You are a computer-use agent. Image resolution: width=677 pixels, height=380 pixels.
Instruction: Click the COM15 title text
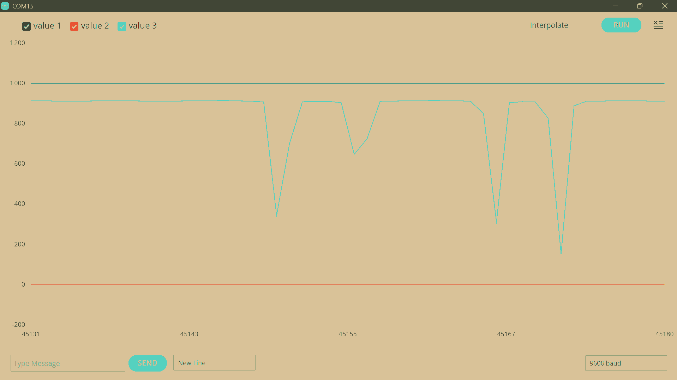tap(23, 6)
